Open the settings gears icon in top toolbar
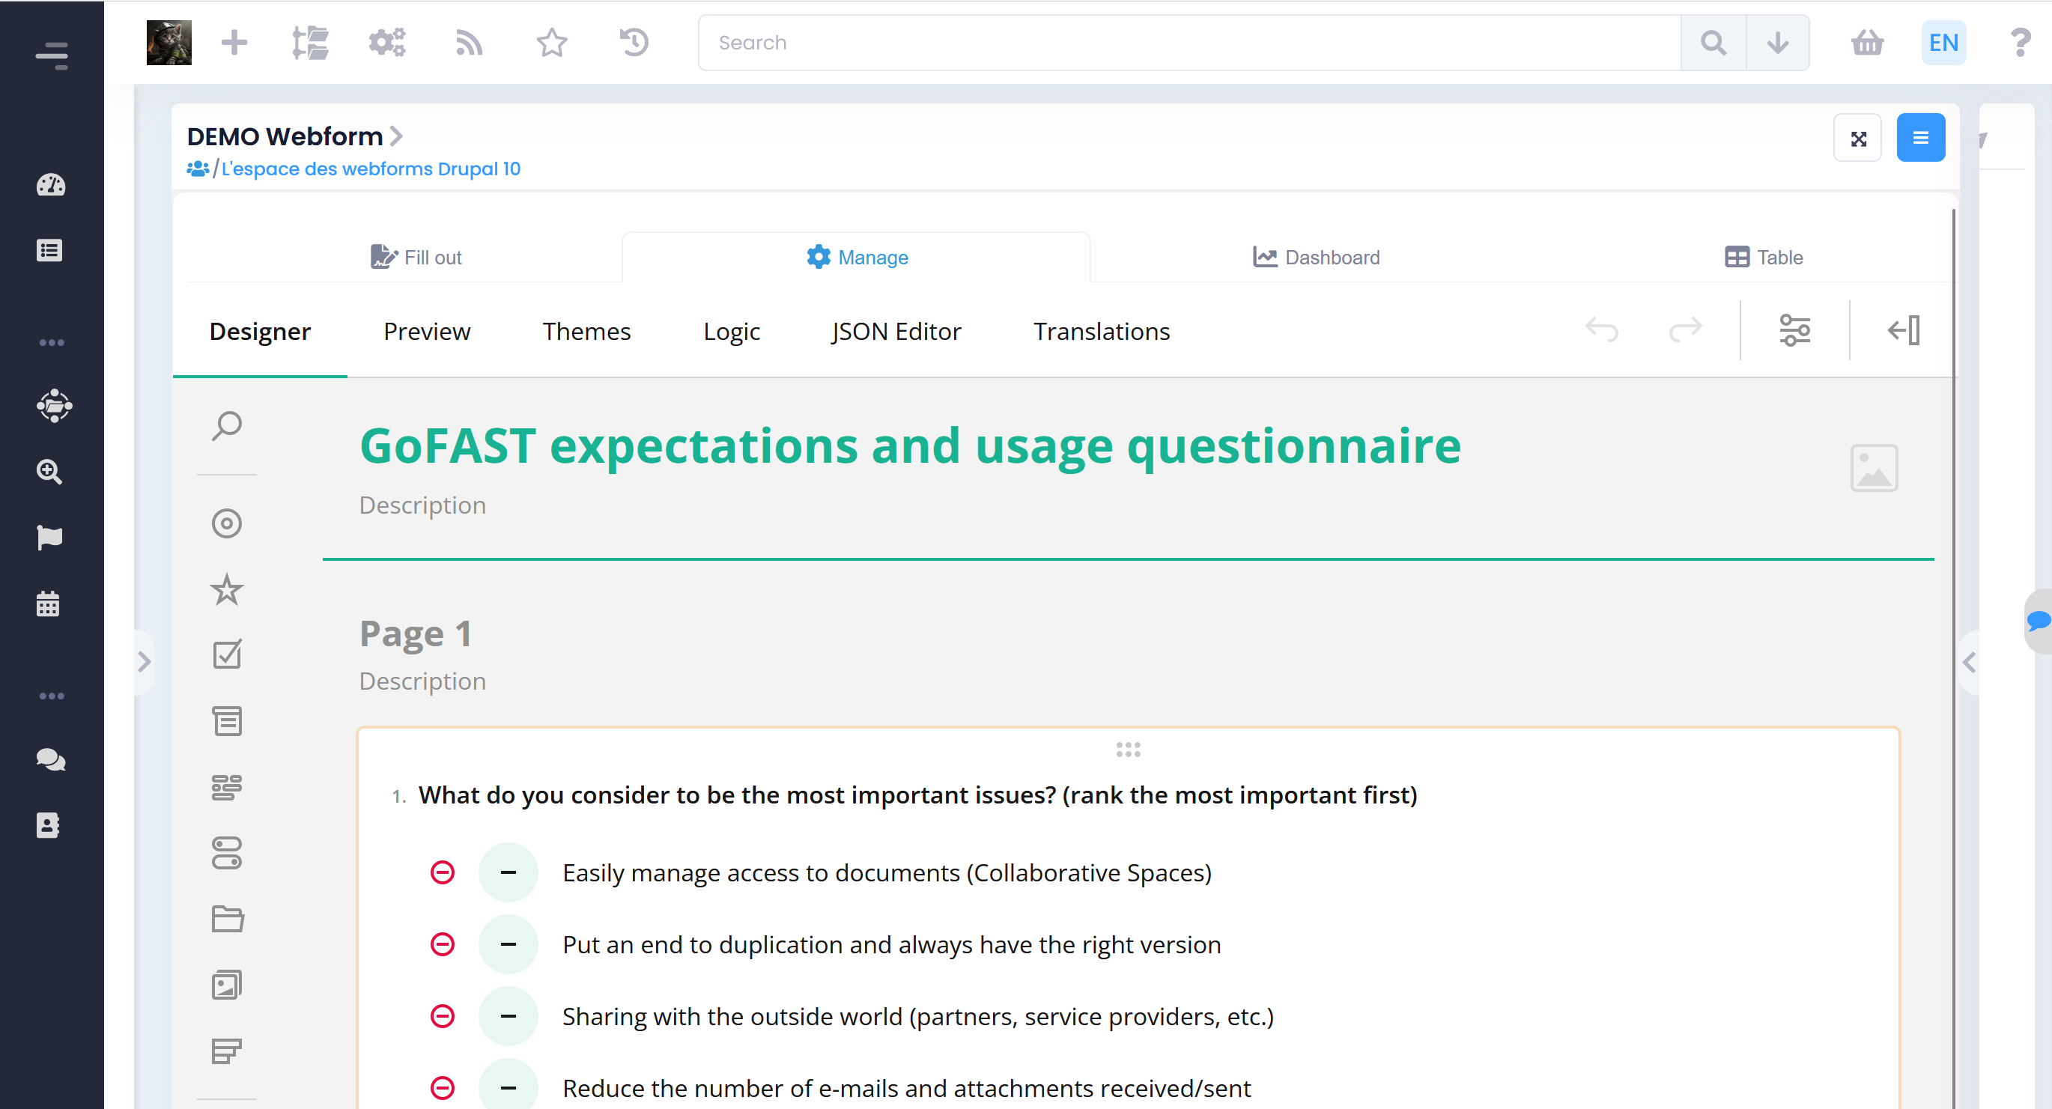 (x=387, y=42)
